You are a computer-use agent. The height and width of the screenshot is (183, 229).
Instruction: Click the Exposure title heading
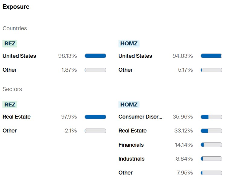pos(16,7)
